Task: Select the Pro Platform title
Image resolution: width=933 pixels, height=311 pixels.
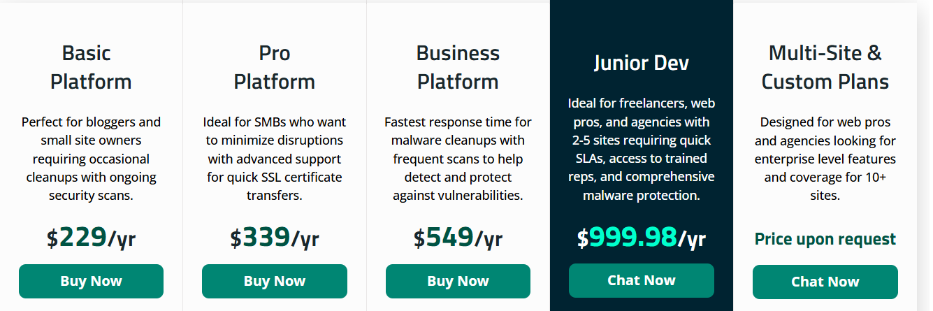Action: pyautogui.click(x=274, y=67)
